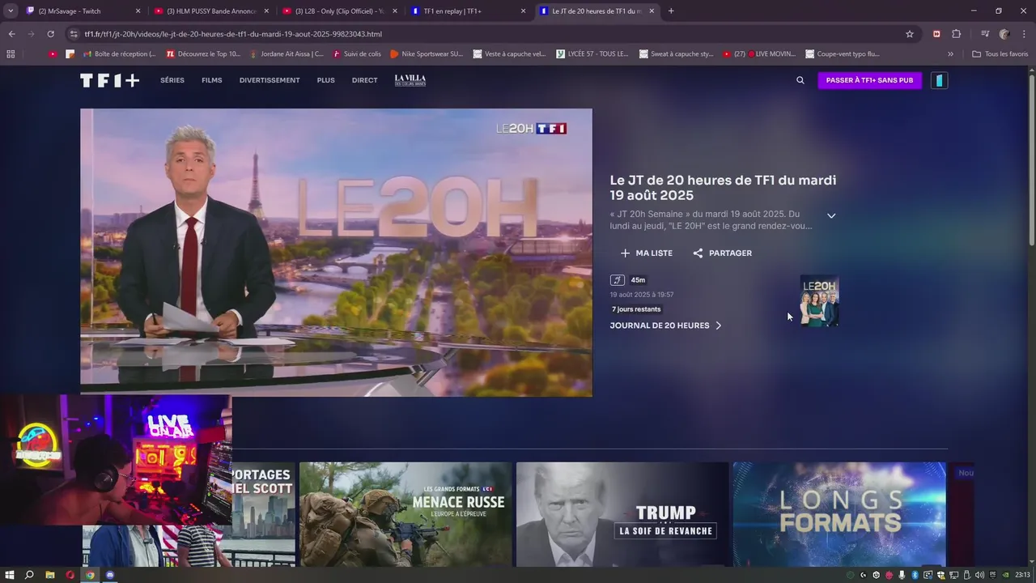Open the search magnifier on TF1+

[800, 80]
